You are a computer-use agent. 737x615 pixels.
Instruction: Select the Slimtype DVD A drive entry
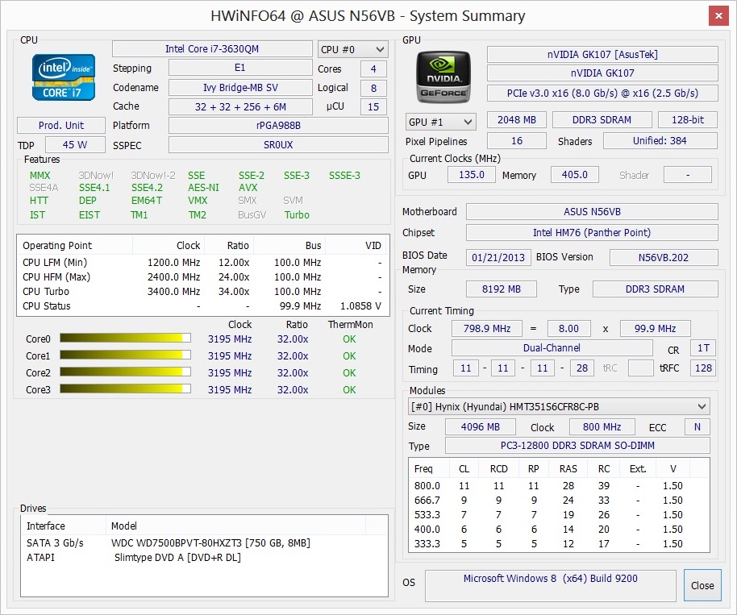click(205, 558)
